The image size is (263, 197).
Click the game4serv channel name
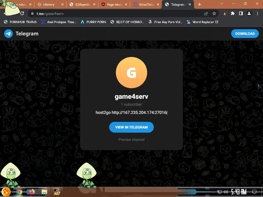[131, 96]
